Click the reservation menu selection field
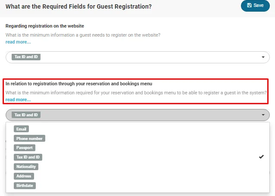Screen dimensions: 275x196 click(137, 115)
